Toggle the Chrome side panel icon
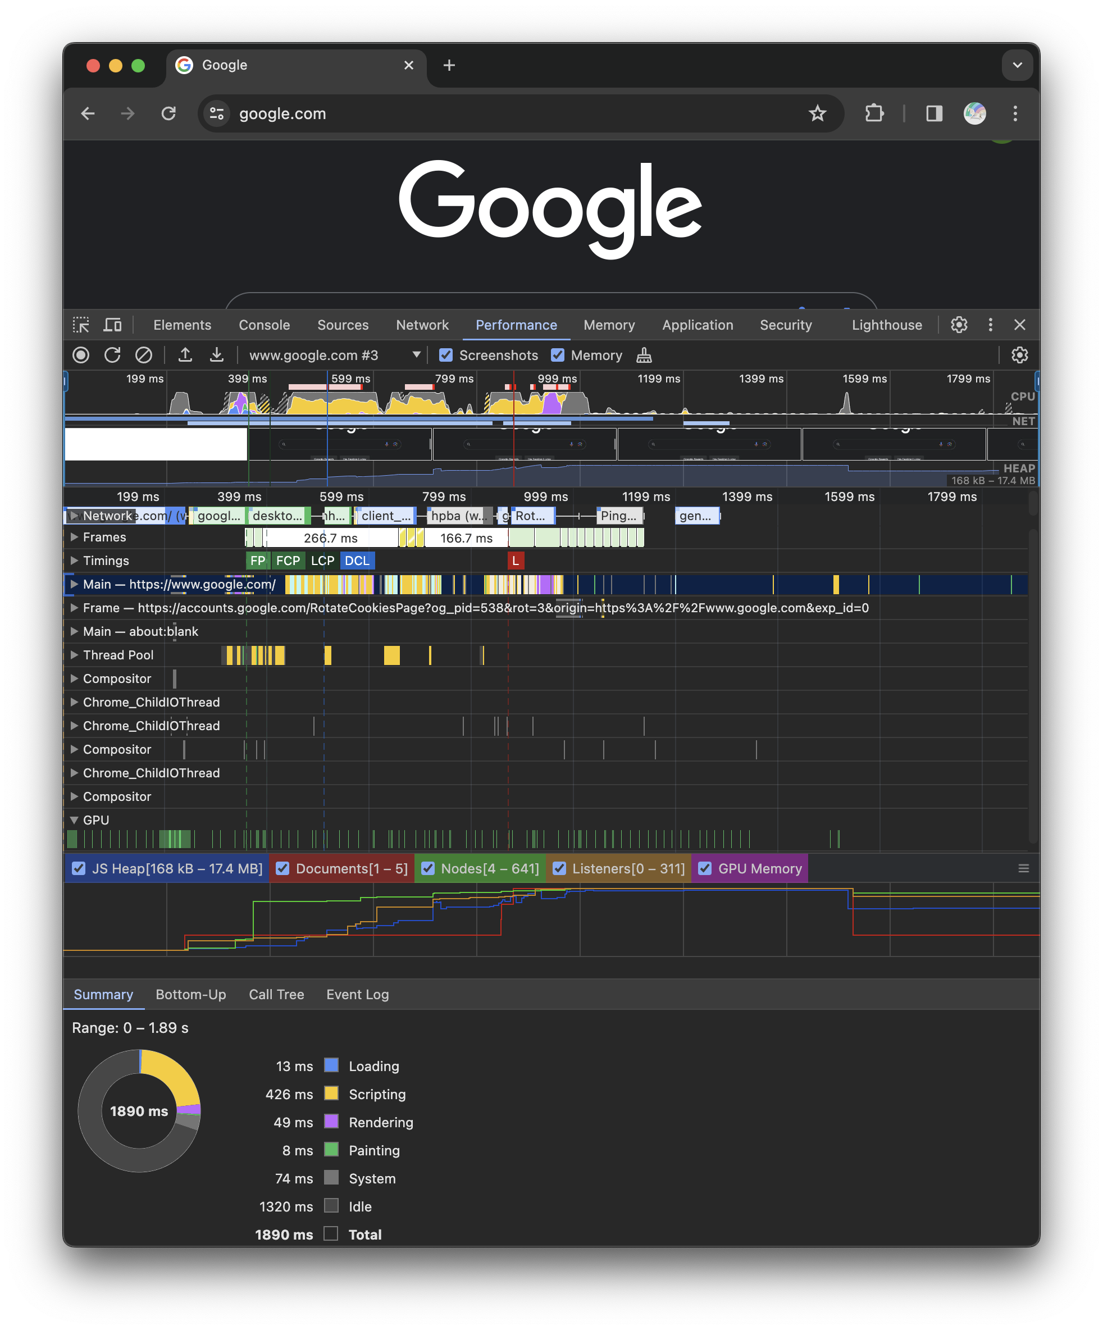This screenshot has width=1103, height=1330. point(934,113)
